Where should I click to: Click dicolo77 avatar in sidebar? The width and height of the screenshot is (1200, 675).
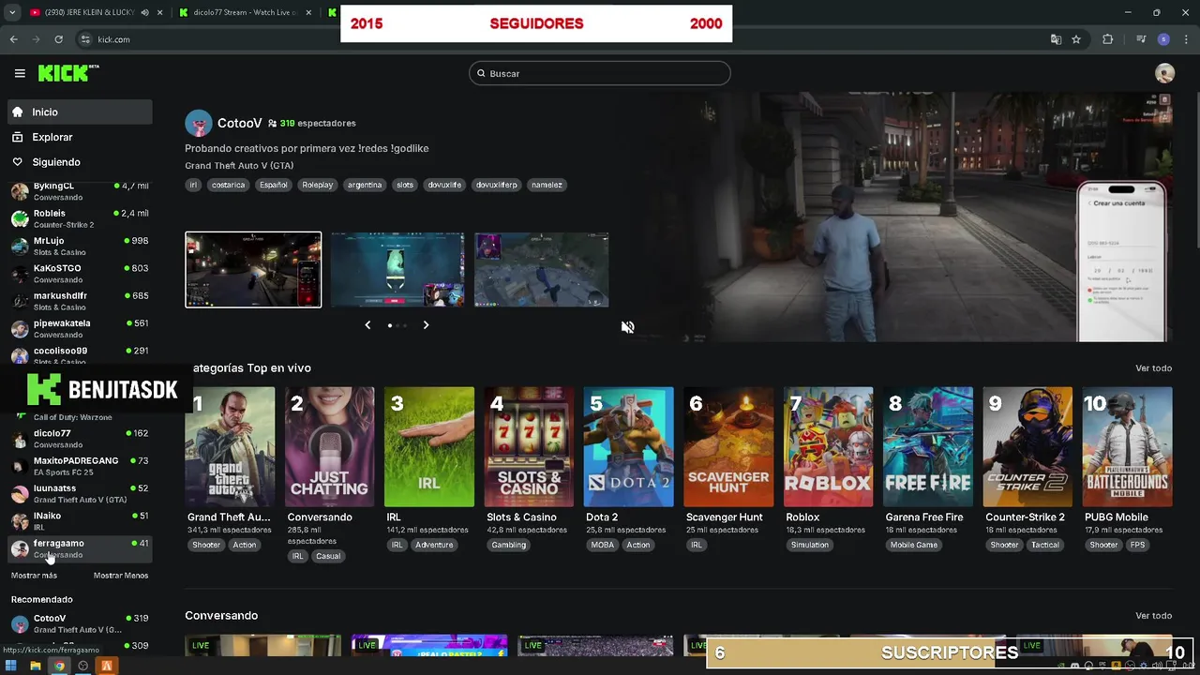20,439
